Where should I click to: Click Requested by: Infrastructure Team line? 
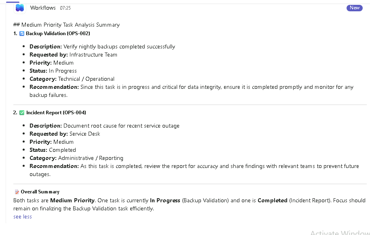[x=73, y=55]
